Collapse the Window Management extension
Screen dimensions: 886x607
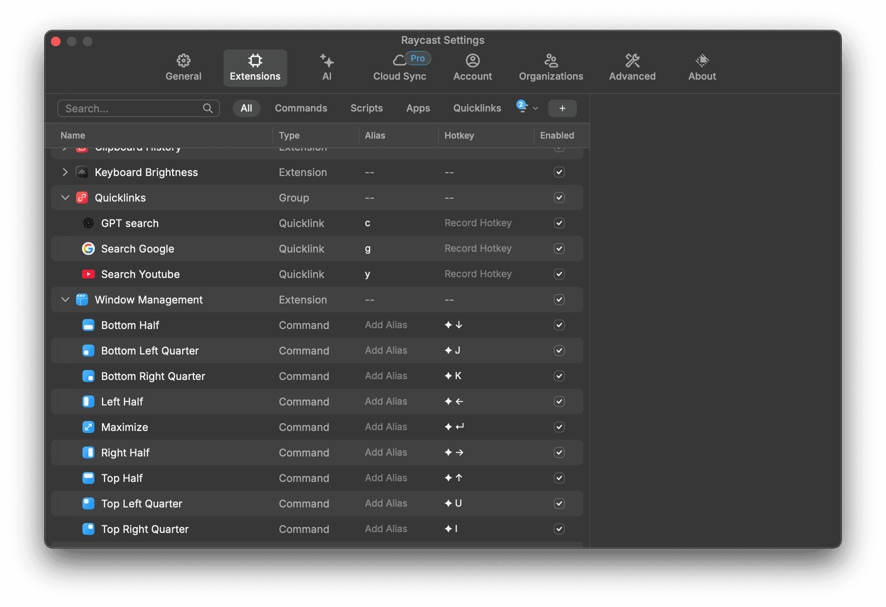65,300
